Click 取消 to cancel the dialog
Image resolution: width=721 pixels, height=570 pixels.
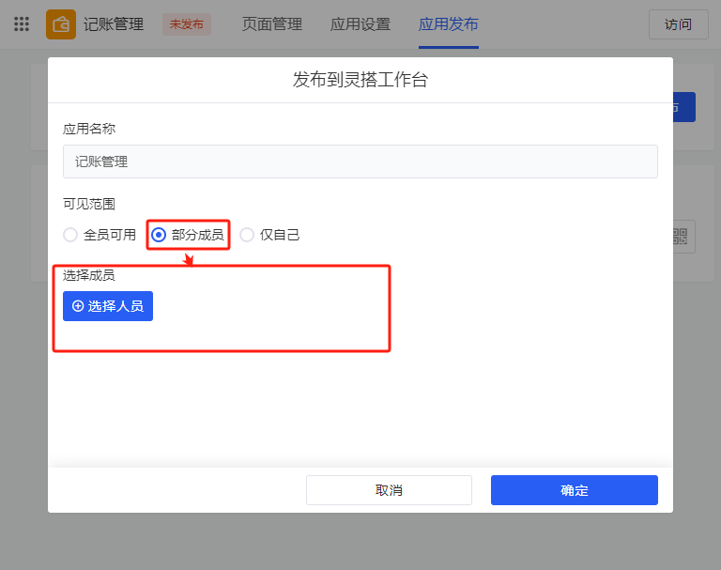click(389, 490)
